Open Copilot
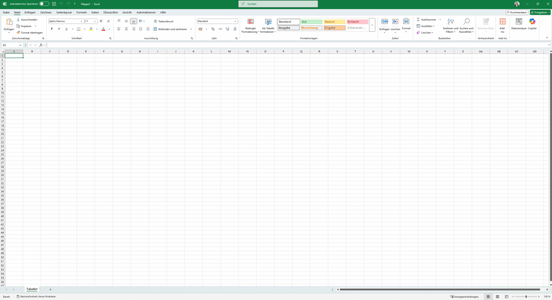552x300 pixels. [532, 24]
